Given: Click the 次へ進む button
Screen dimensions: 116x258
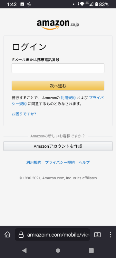Looking at the screenshot, I should (x=58, y=85).
